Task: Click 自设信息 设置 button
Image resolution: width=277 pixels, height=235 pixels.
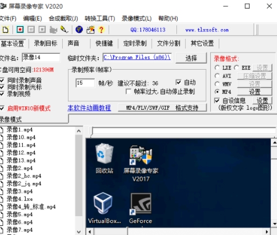Action: pos(262,101)
